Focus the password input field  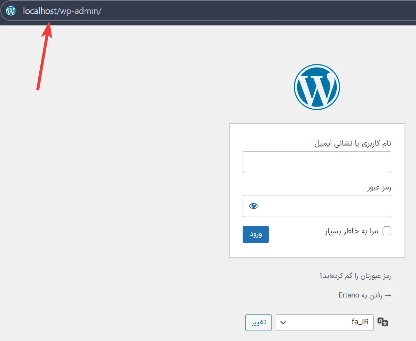pos(317,206)
